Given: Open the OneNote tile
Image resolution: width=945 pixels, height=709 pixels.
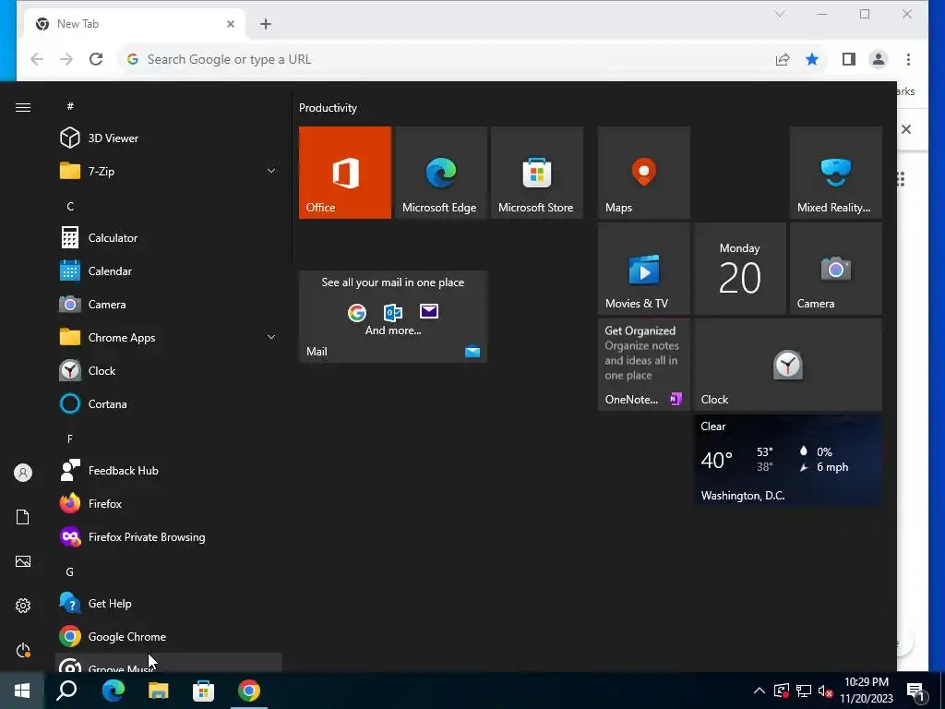Looking at the screenshot, I should [x=643, y=365].
